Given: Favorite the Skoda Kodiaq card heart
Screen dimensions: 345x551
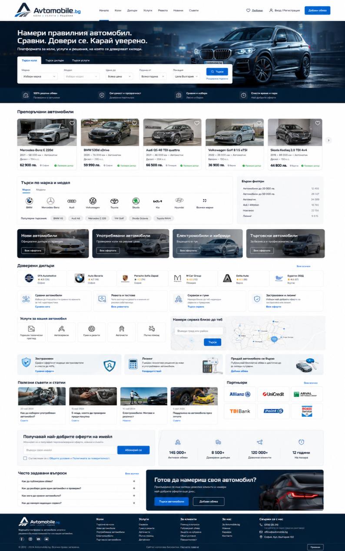Looking at the screenshot, I should pyautogui.click(x=317, y=123).
